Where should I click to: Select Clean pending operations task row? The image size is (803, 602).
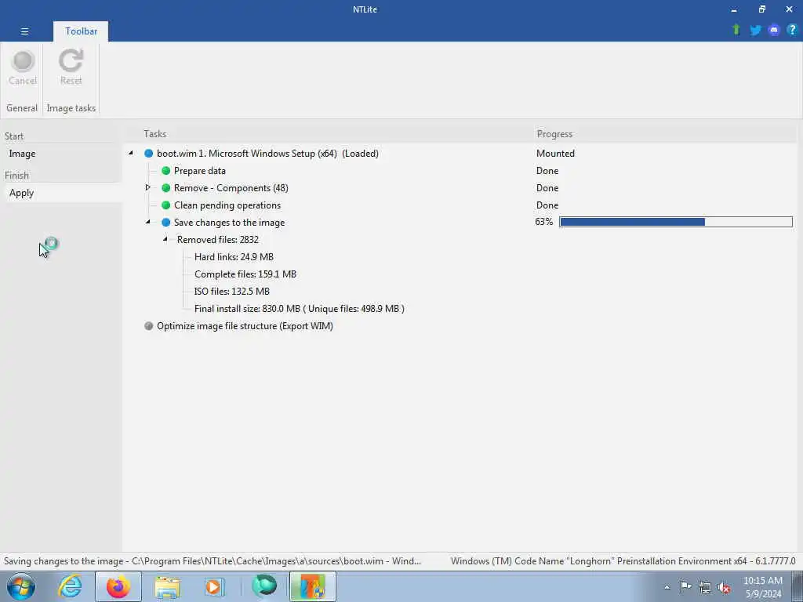tap(227, 205)
